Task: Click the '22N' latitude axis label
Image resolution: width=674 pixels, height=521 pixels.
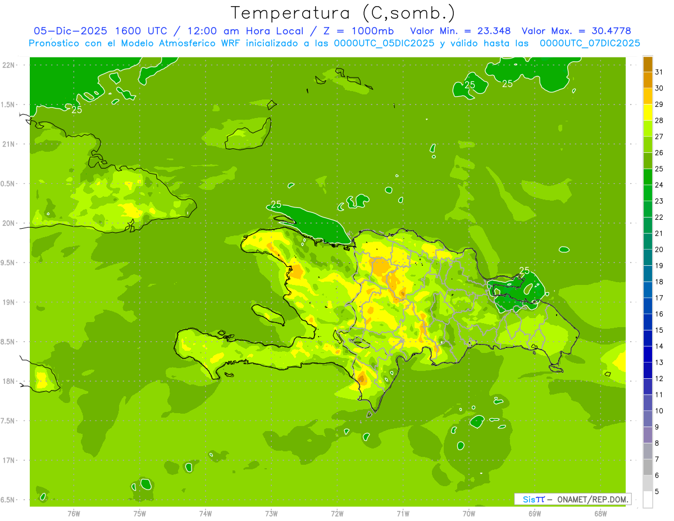Action: (x=8, y=65)
